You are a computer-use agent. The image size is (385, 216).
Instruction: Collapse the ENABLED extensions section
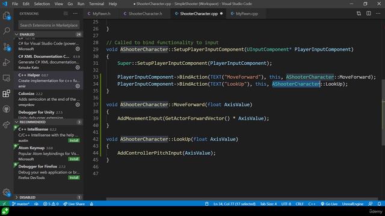click(x=49, y=34)
